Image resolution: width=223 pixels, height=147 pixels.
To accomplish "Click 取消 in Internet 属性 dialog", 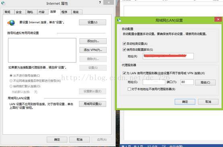I will pyautogui.click(x=80, y=140).
